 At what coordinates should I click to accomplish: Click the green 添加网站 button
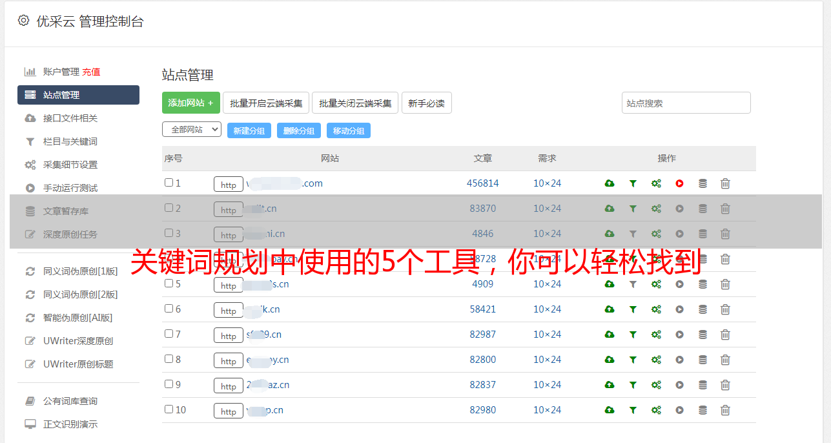(190, 103)
